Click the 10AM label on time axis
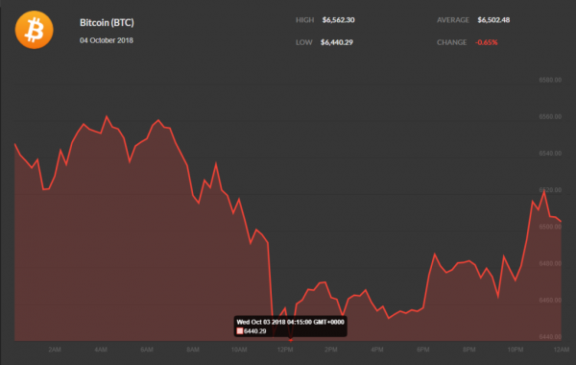This screenshot has width=576, height=365. point(239,350)
